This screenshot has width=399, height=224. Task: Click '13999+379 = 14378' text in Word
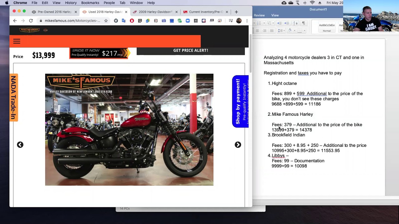[x=292, y=130]
